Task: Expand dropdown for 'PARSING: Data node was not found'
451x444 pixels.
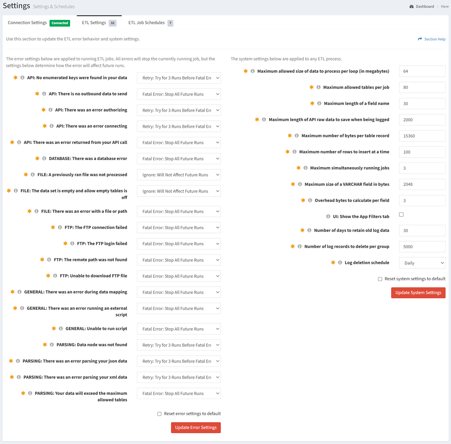Action: (179, 345)
